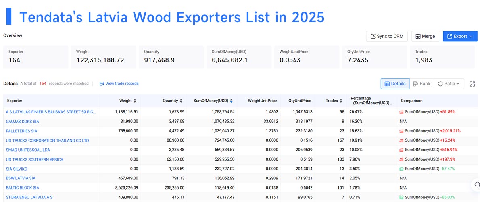480x206 pixels.
Task: Open UD TRUCKS CORPORATION THAILAND CO LTD
Action: coord(48,140)
